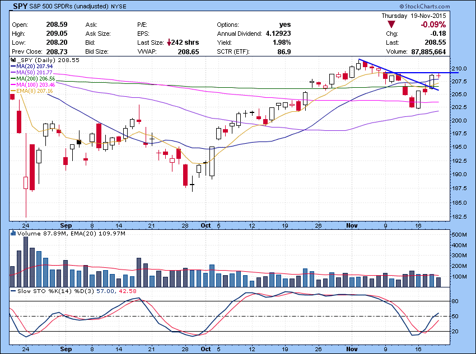Image resolution: width=476 pixels, height=354 pixels.
Task: Click the Slow STO %K(14) %D(3) label
Action: [x=56, y=291]
